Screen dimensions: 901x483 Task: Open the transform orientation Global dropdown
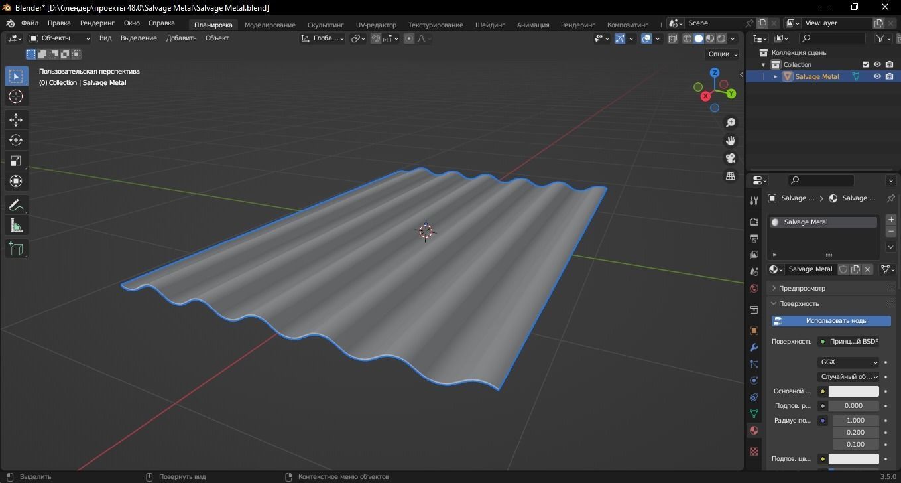tap(323, 38)
